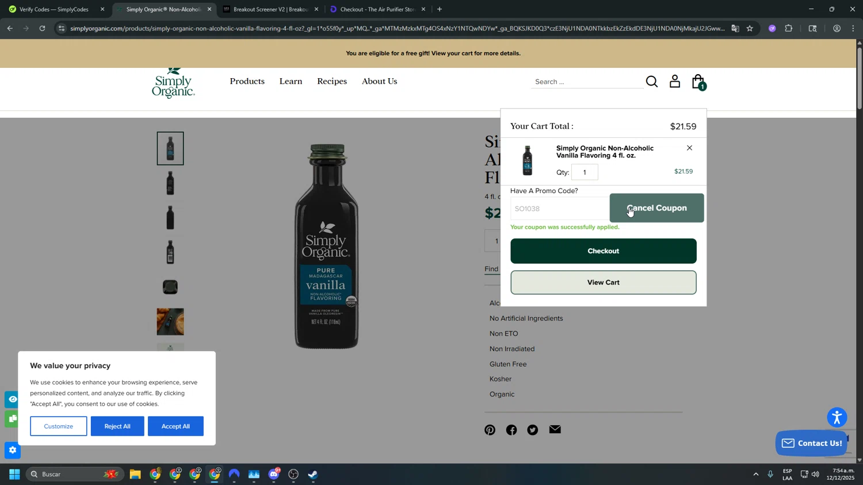Open the Contact Us chat button
863x485 pixels.
point(811,443)
